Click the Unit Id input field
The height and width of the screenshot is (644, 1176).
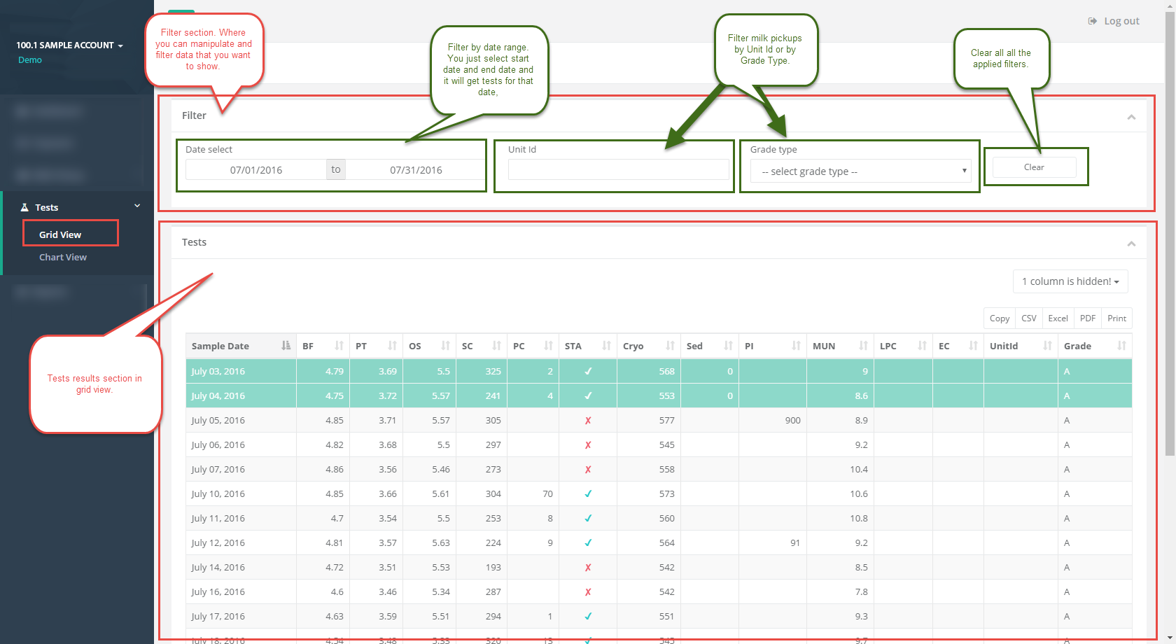tap(619, 170)
